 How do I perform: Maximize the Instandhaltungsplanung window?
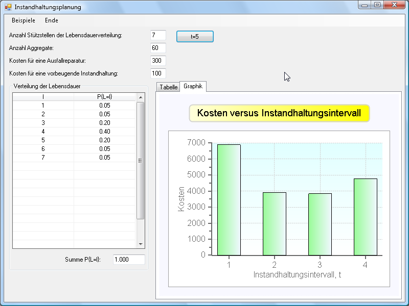[377, 5]
